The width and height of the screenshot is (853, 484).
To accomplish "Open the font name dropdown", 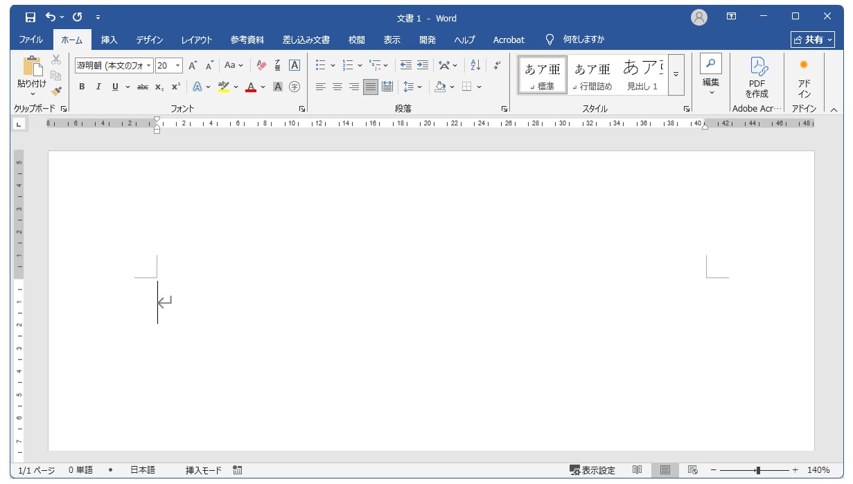I will 149,66.
